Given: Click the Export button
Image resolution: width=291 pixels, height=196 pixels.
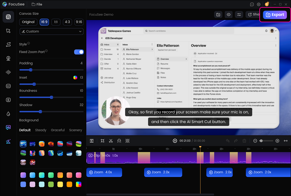Looking at the screenshot, I should (275, 15).
